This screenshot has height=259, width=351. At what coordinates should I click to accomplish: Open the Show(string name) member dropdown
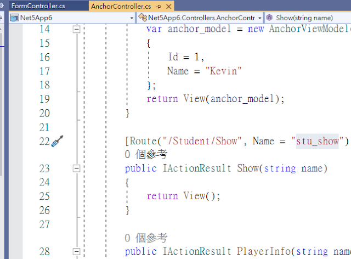(x=308, y=18)
